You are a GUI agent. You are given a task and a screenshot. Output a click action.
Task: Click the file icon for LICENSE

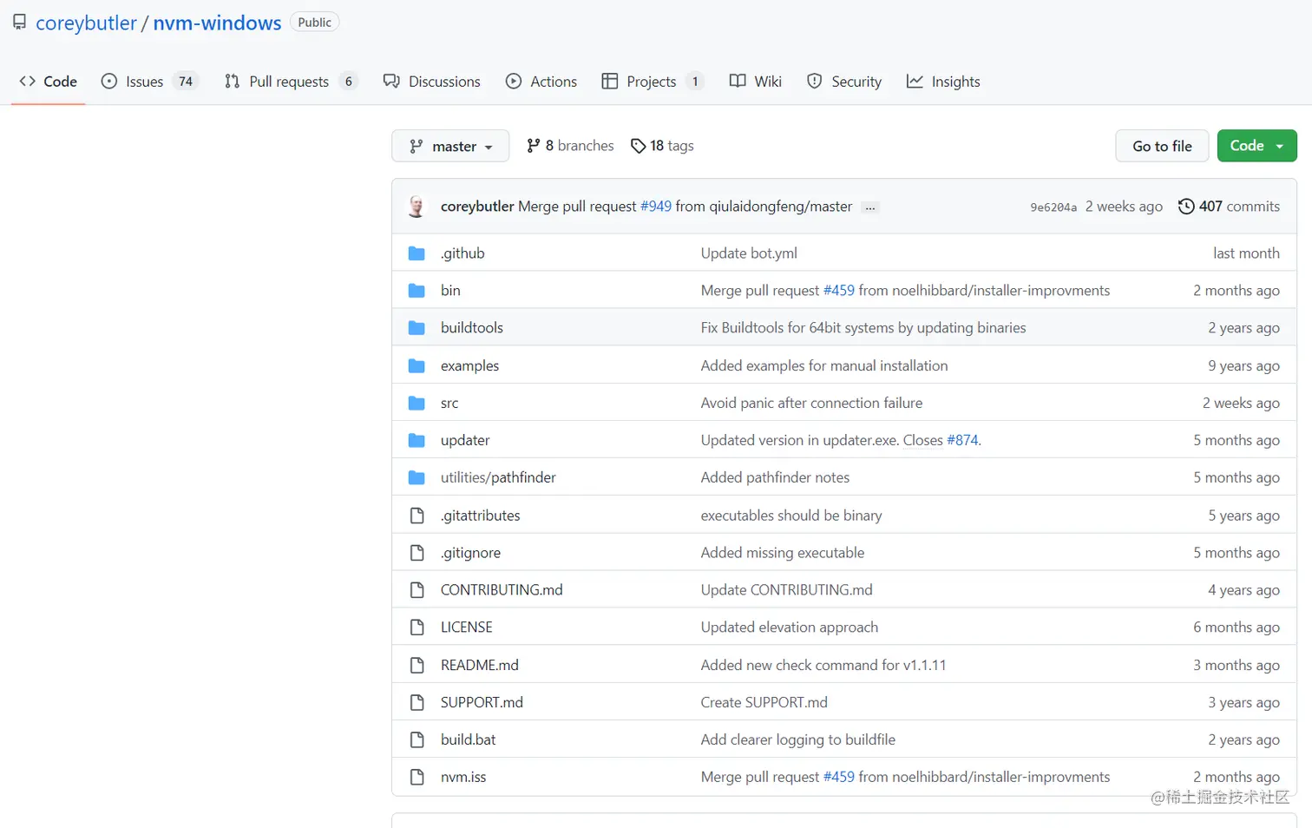click(x=417, y=628)
